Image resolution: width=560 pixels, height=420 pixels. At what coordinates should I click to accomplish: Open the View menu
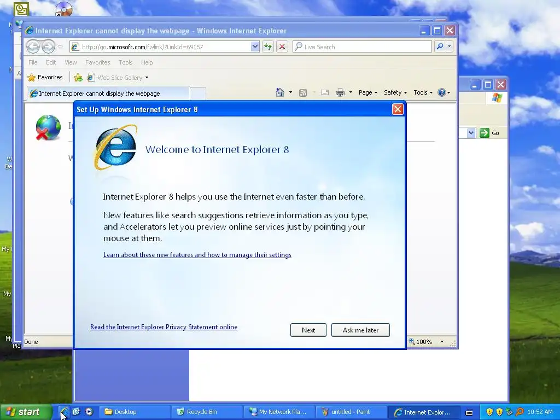click(71, 62)
